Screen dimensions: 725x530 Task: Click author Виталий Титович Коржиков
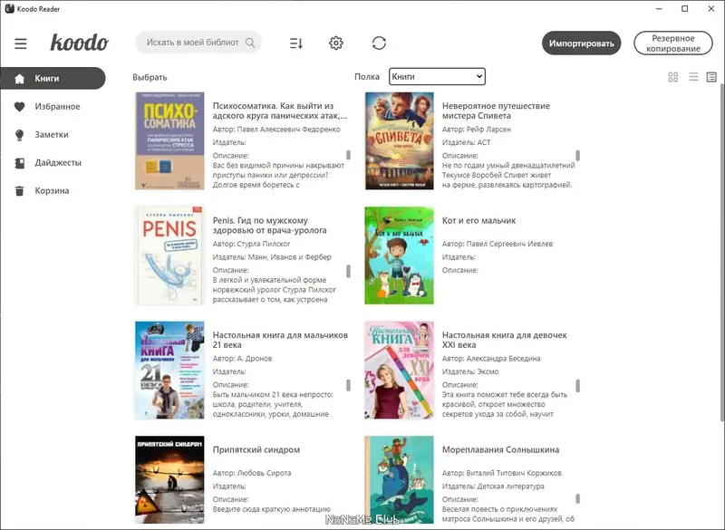click(x=514, y=473)
